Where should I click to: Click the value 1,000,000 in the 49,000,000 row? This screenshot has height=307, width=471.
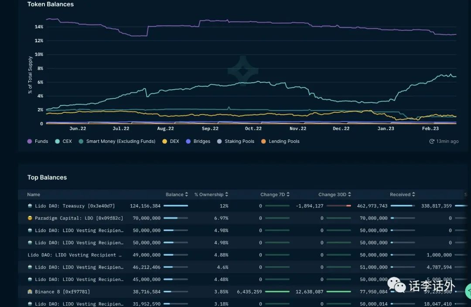(439, 255)
